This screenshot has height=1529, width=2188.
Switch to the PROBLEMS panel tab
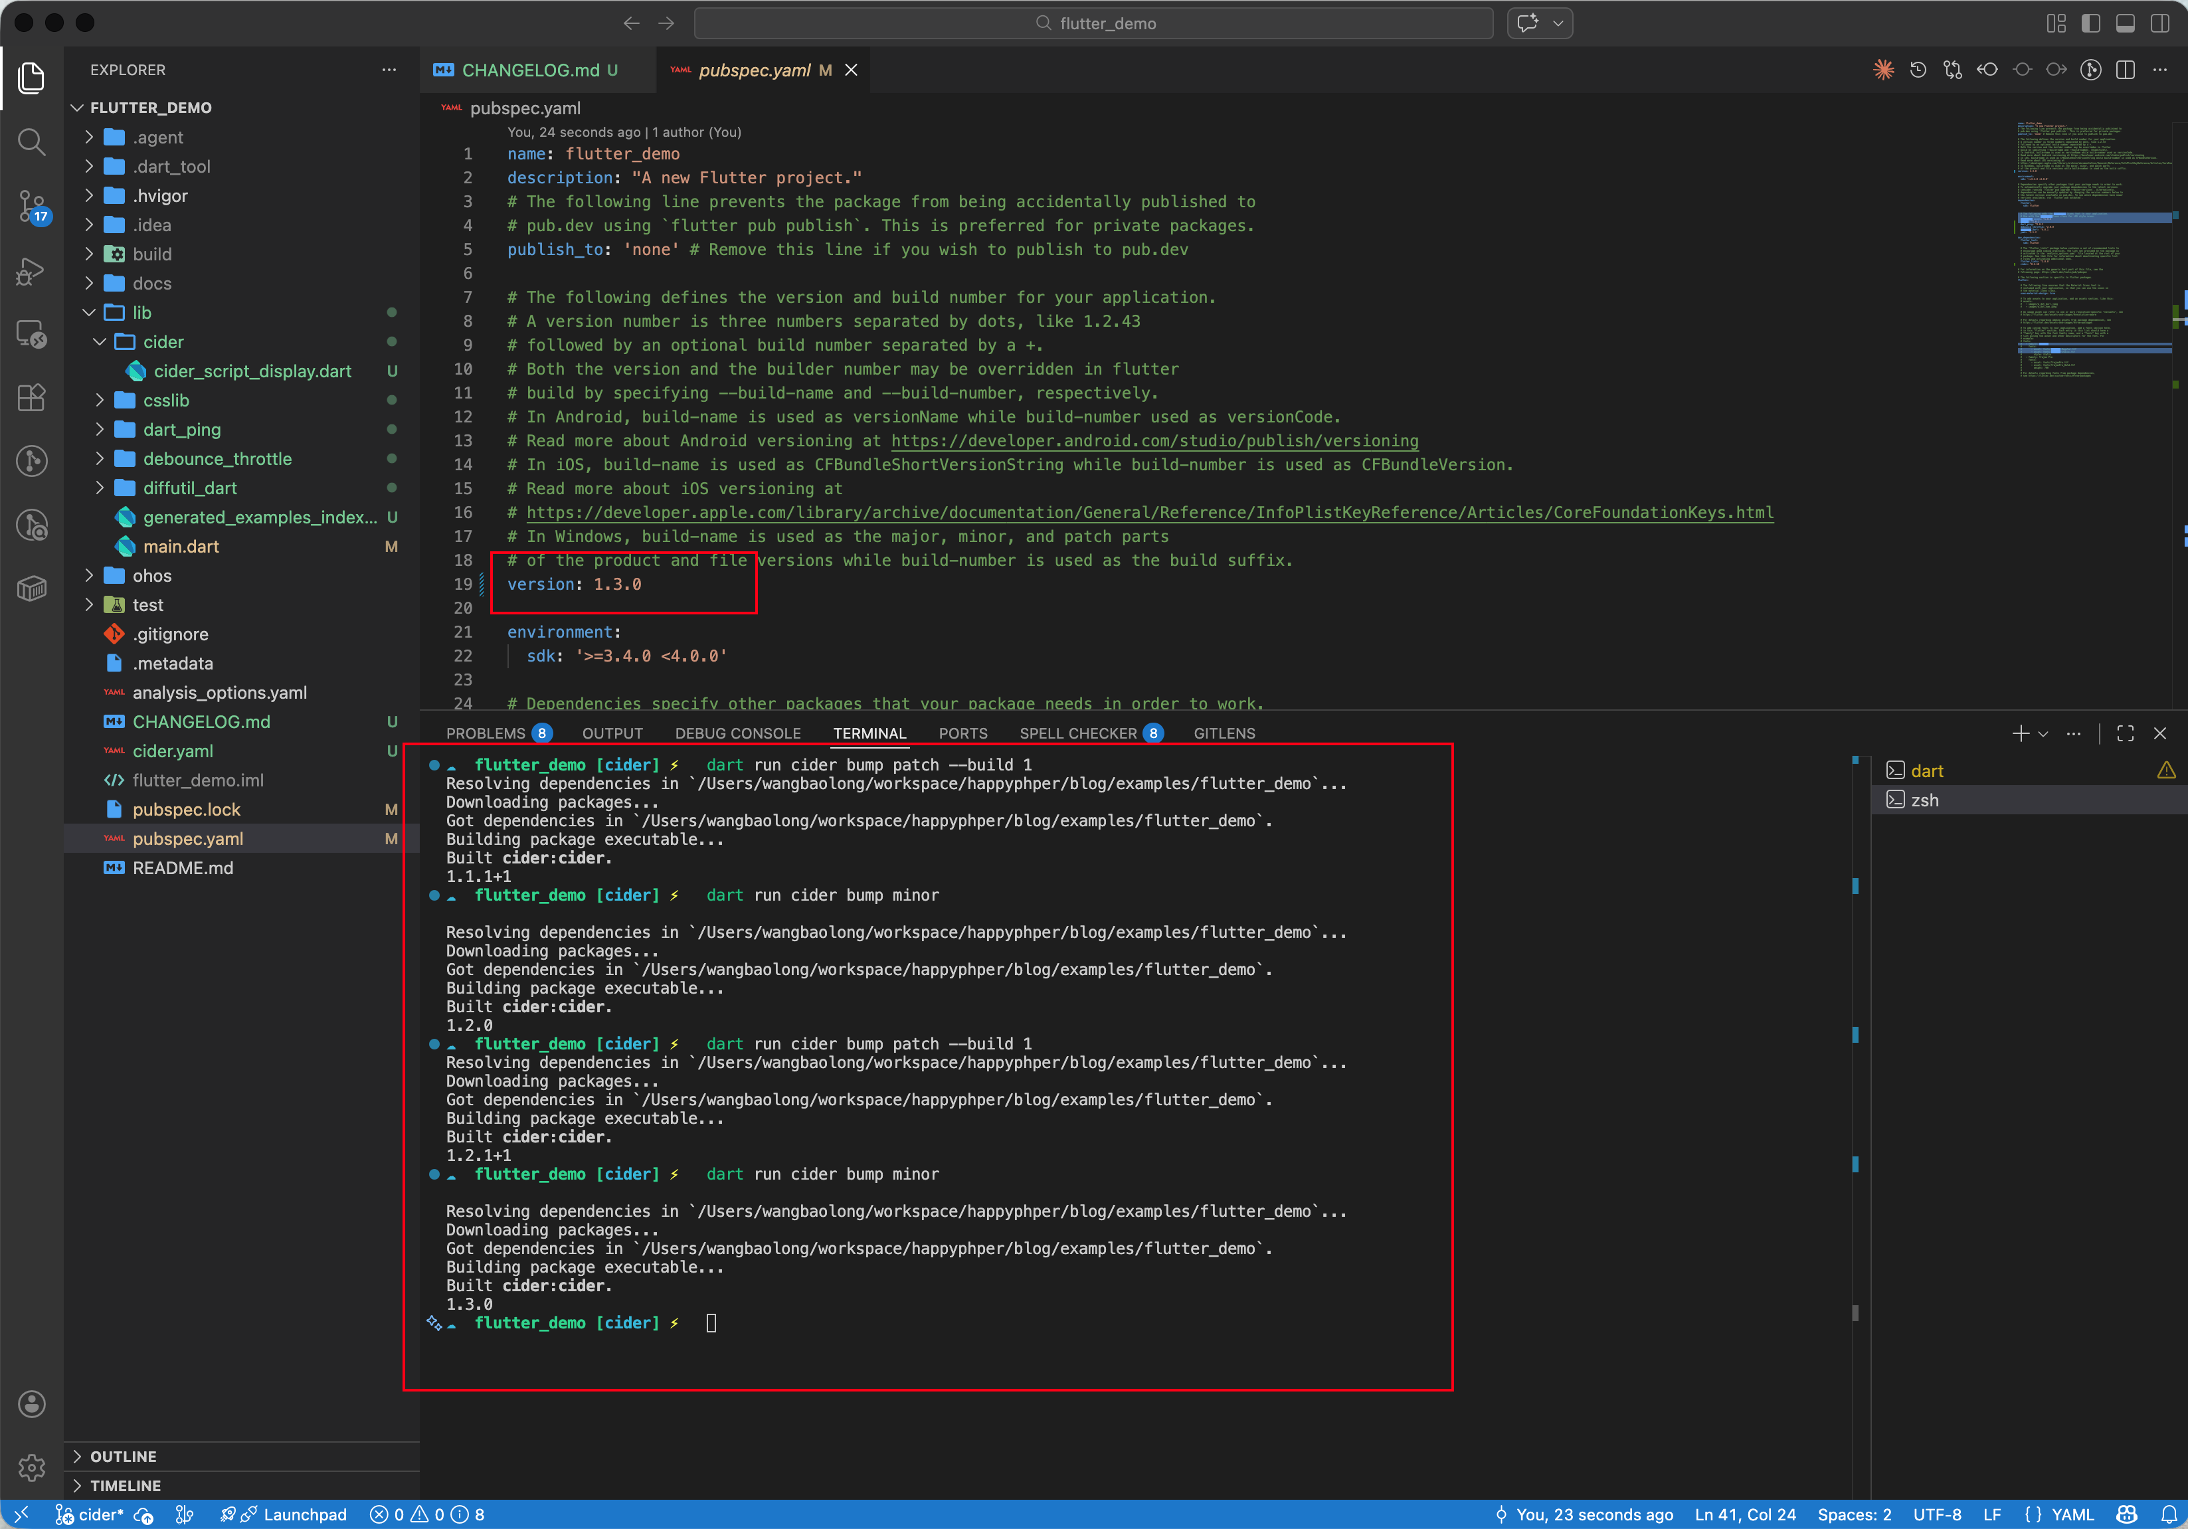pos(485,733)
